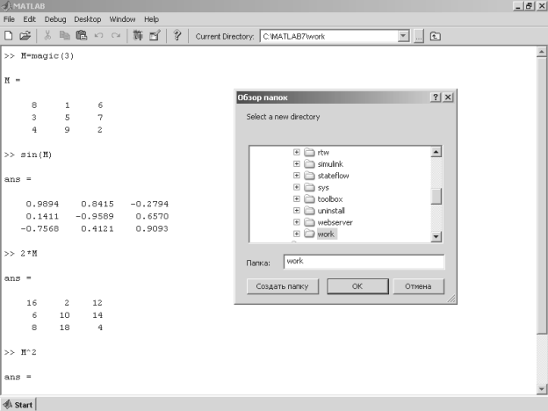Expand the stateflow folder node
548x411 pixels.
tap(296, 176)
